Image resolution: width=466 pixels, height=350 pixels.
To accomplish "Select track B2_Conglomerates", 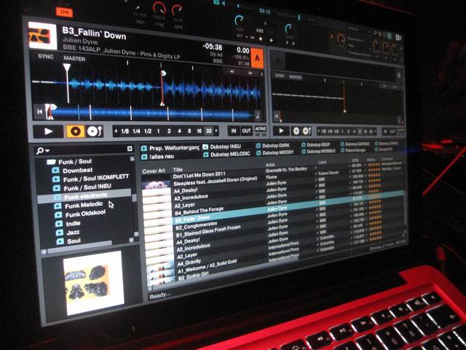I will (196, 226).
